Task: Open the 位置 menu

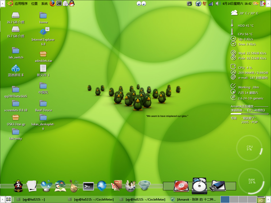Action: point(34,3)
